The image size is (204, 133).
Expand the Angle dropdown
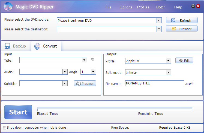[93, 72]
